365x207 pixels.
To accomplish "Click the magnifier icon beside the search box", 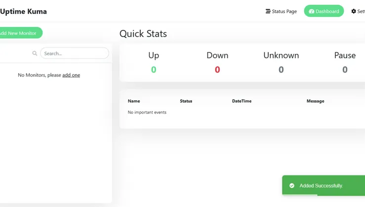I will coord(35,53).
